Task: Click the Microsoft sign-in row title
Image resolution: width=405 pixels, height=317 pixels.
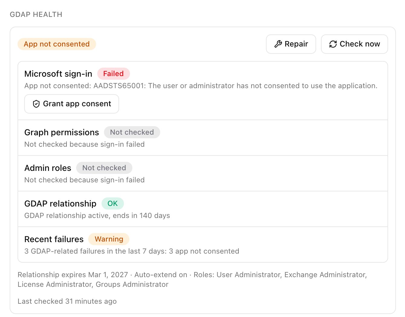Action: [x=58, y=74]
